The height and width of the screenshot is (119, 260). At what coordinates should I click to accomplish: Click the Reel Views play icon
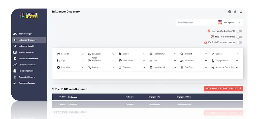(x=58, y=67)
